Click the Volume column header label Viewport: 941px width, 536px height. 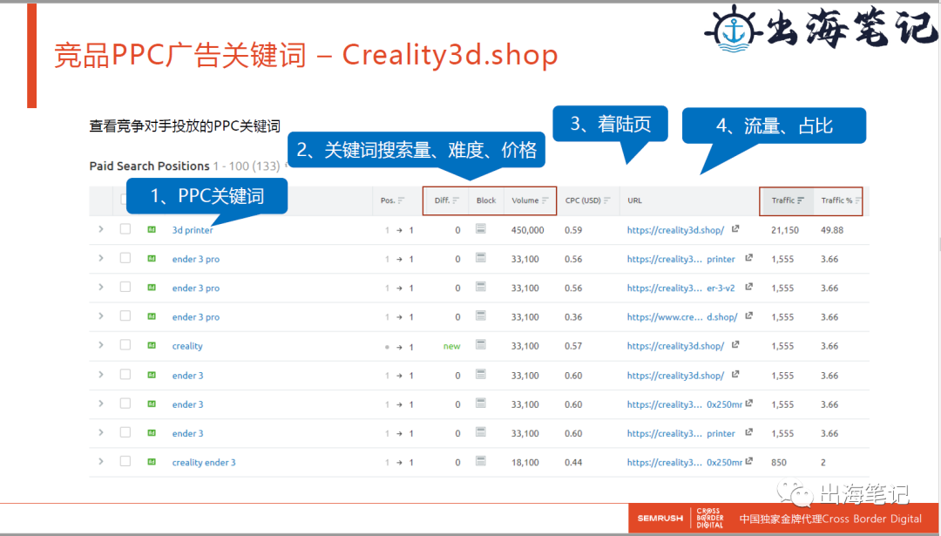(x=525, y=200)
